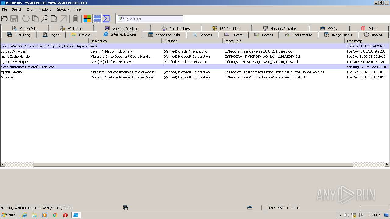Open the Category menu
Screen dimensions: 390x219
[x=63, y=9]
